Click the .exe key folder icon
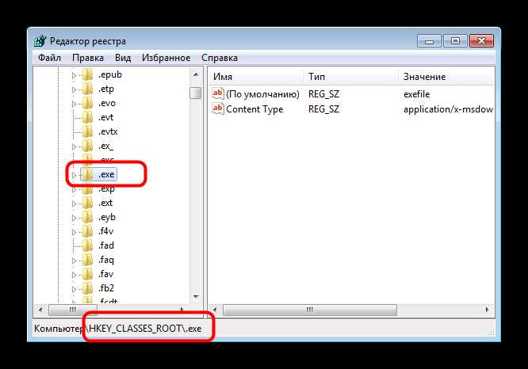Image resolution: width=528 pixels, height=369 pixels. 87,174
